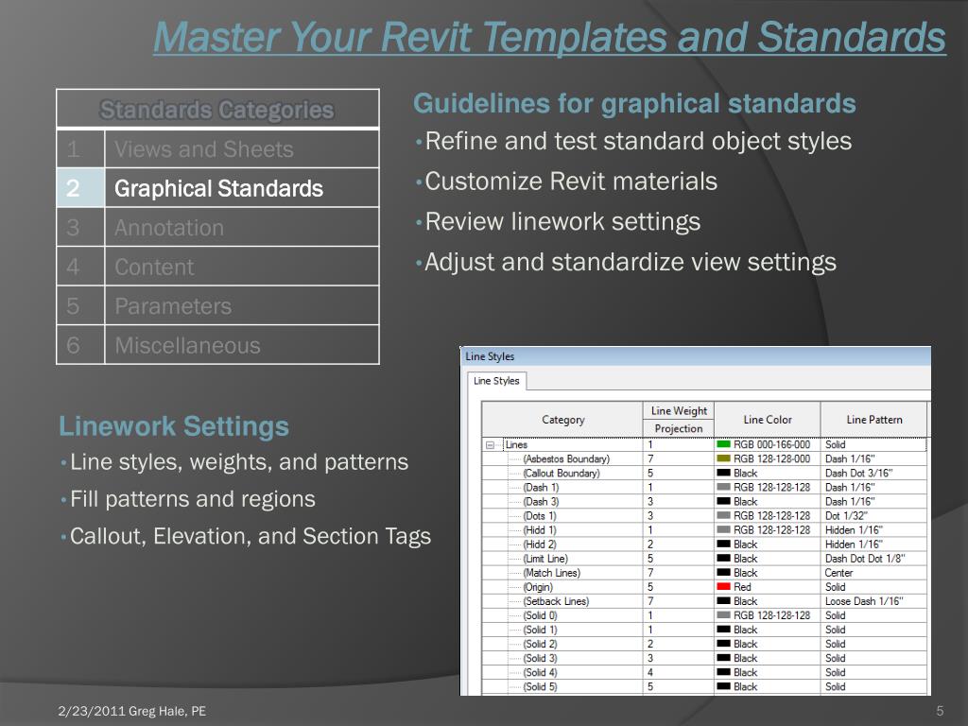Screen dimensions: 968x726
Task: Select the Line Weight column header
Action: coord(679,410)
